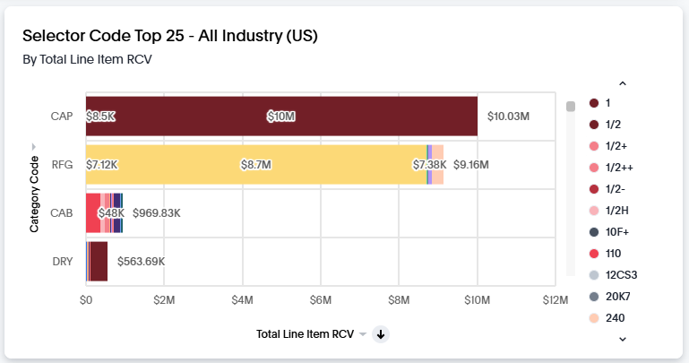Expand the Category Code axis arrow

tap(34, 146)
